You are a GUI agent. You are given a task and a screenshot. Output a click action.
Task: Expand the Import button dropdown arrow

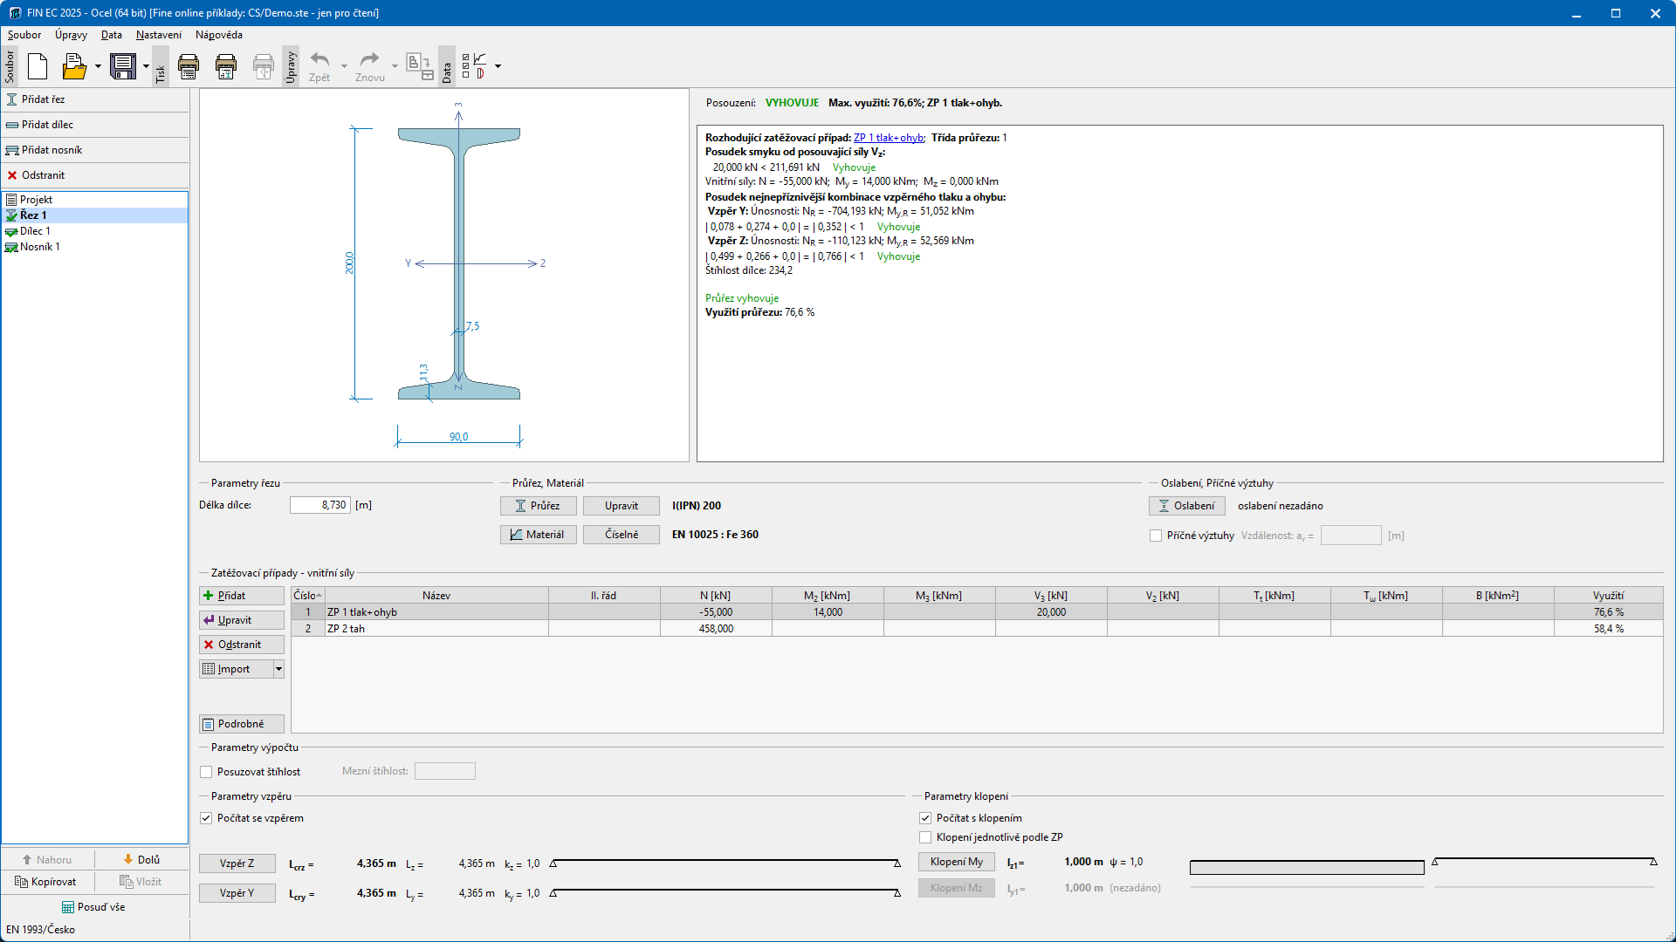[278, 669]
